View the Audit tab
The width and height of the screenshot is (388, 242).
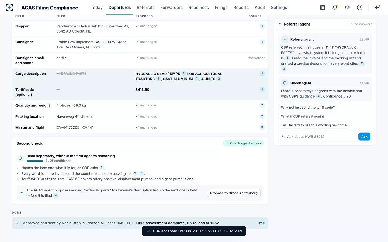coord(260,8)
